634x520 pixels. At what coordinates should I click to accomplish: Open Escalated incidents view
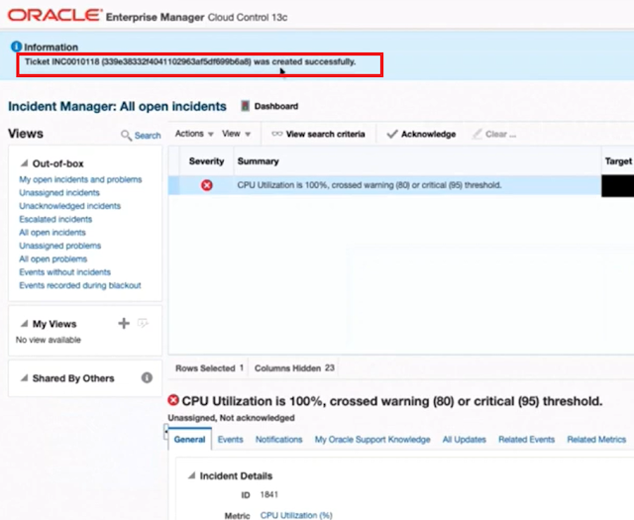click(55, 219)
